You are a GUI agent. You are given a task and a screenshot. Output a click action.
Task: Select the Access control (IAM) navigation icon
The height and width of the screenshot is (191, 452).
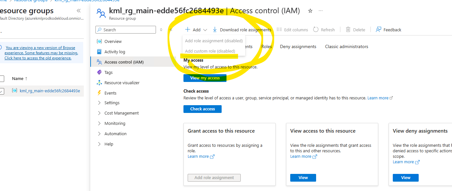pyautogui.click(x=99, y=62)
